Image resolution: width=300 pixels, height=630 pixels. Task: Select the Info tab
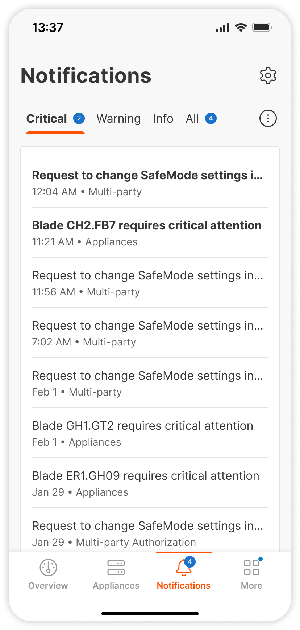[163, 119]
